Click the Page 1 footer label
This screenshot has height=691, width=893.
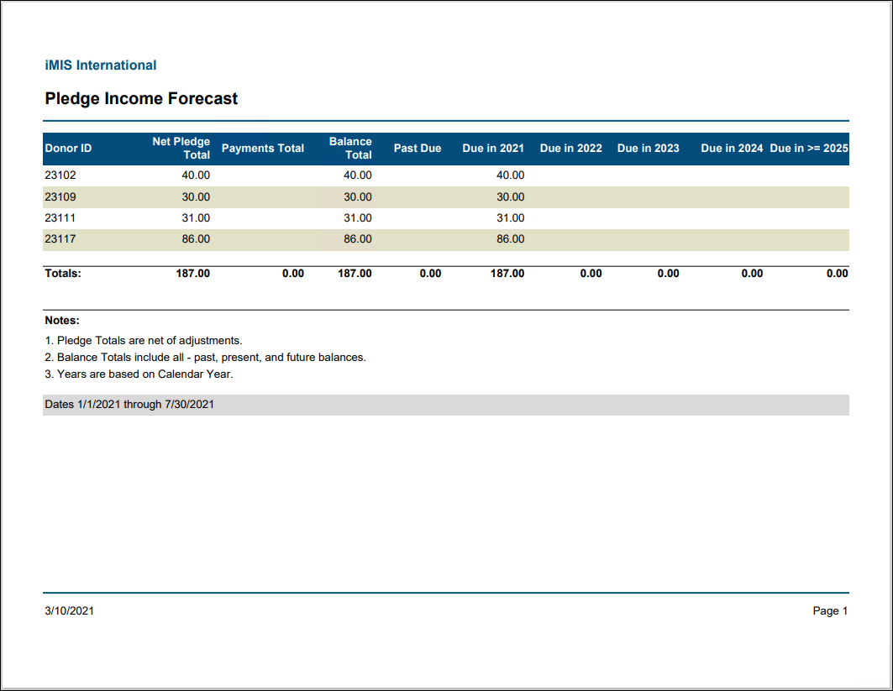(830, 610)
